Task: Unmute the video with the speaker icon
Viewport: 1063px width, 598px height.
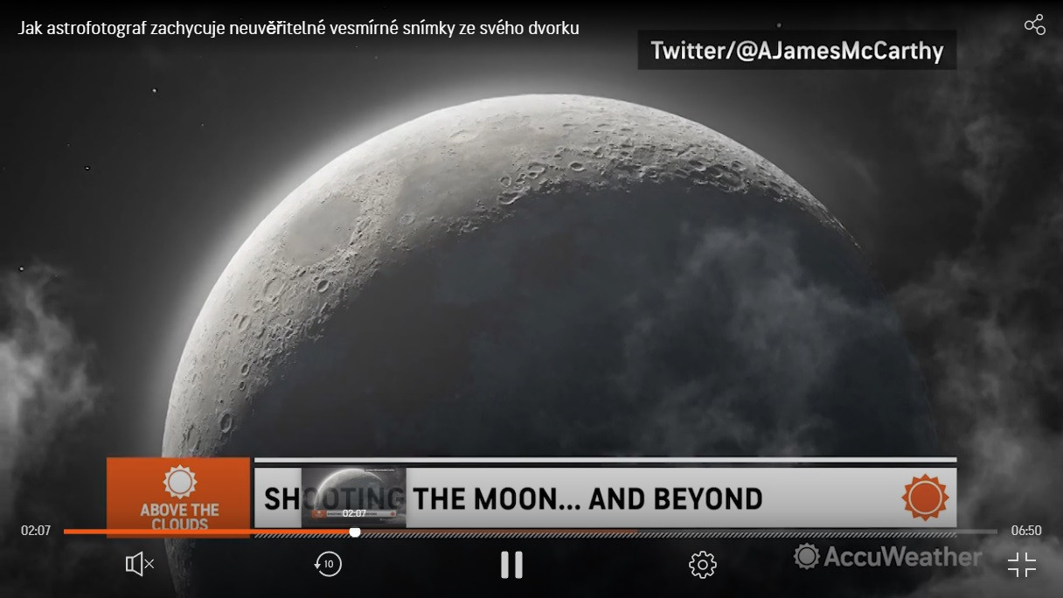Action: 140,564
